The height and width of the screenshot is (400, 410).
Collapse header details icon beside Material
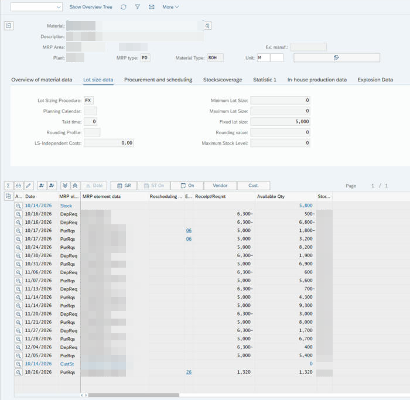pos(9,26)
